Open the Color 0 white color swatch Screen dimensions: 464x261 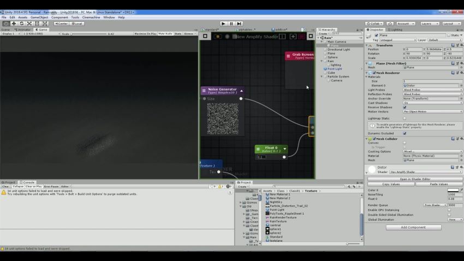(x=453, y=190)
